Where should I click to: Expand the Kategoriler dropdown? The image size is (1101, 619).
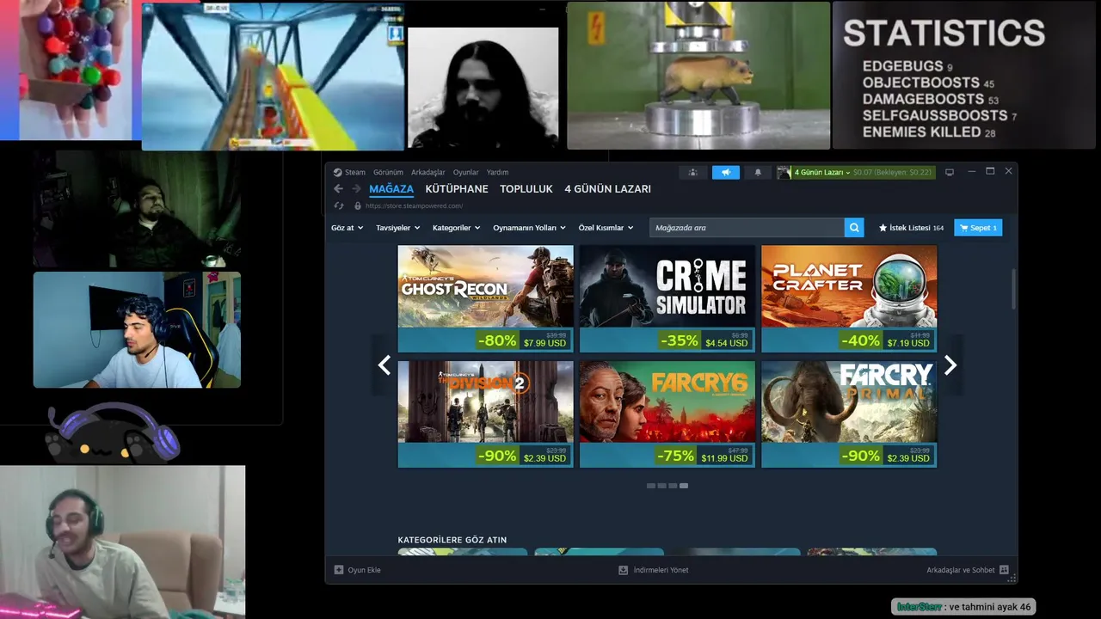click(x=457, y=228)
